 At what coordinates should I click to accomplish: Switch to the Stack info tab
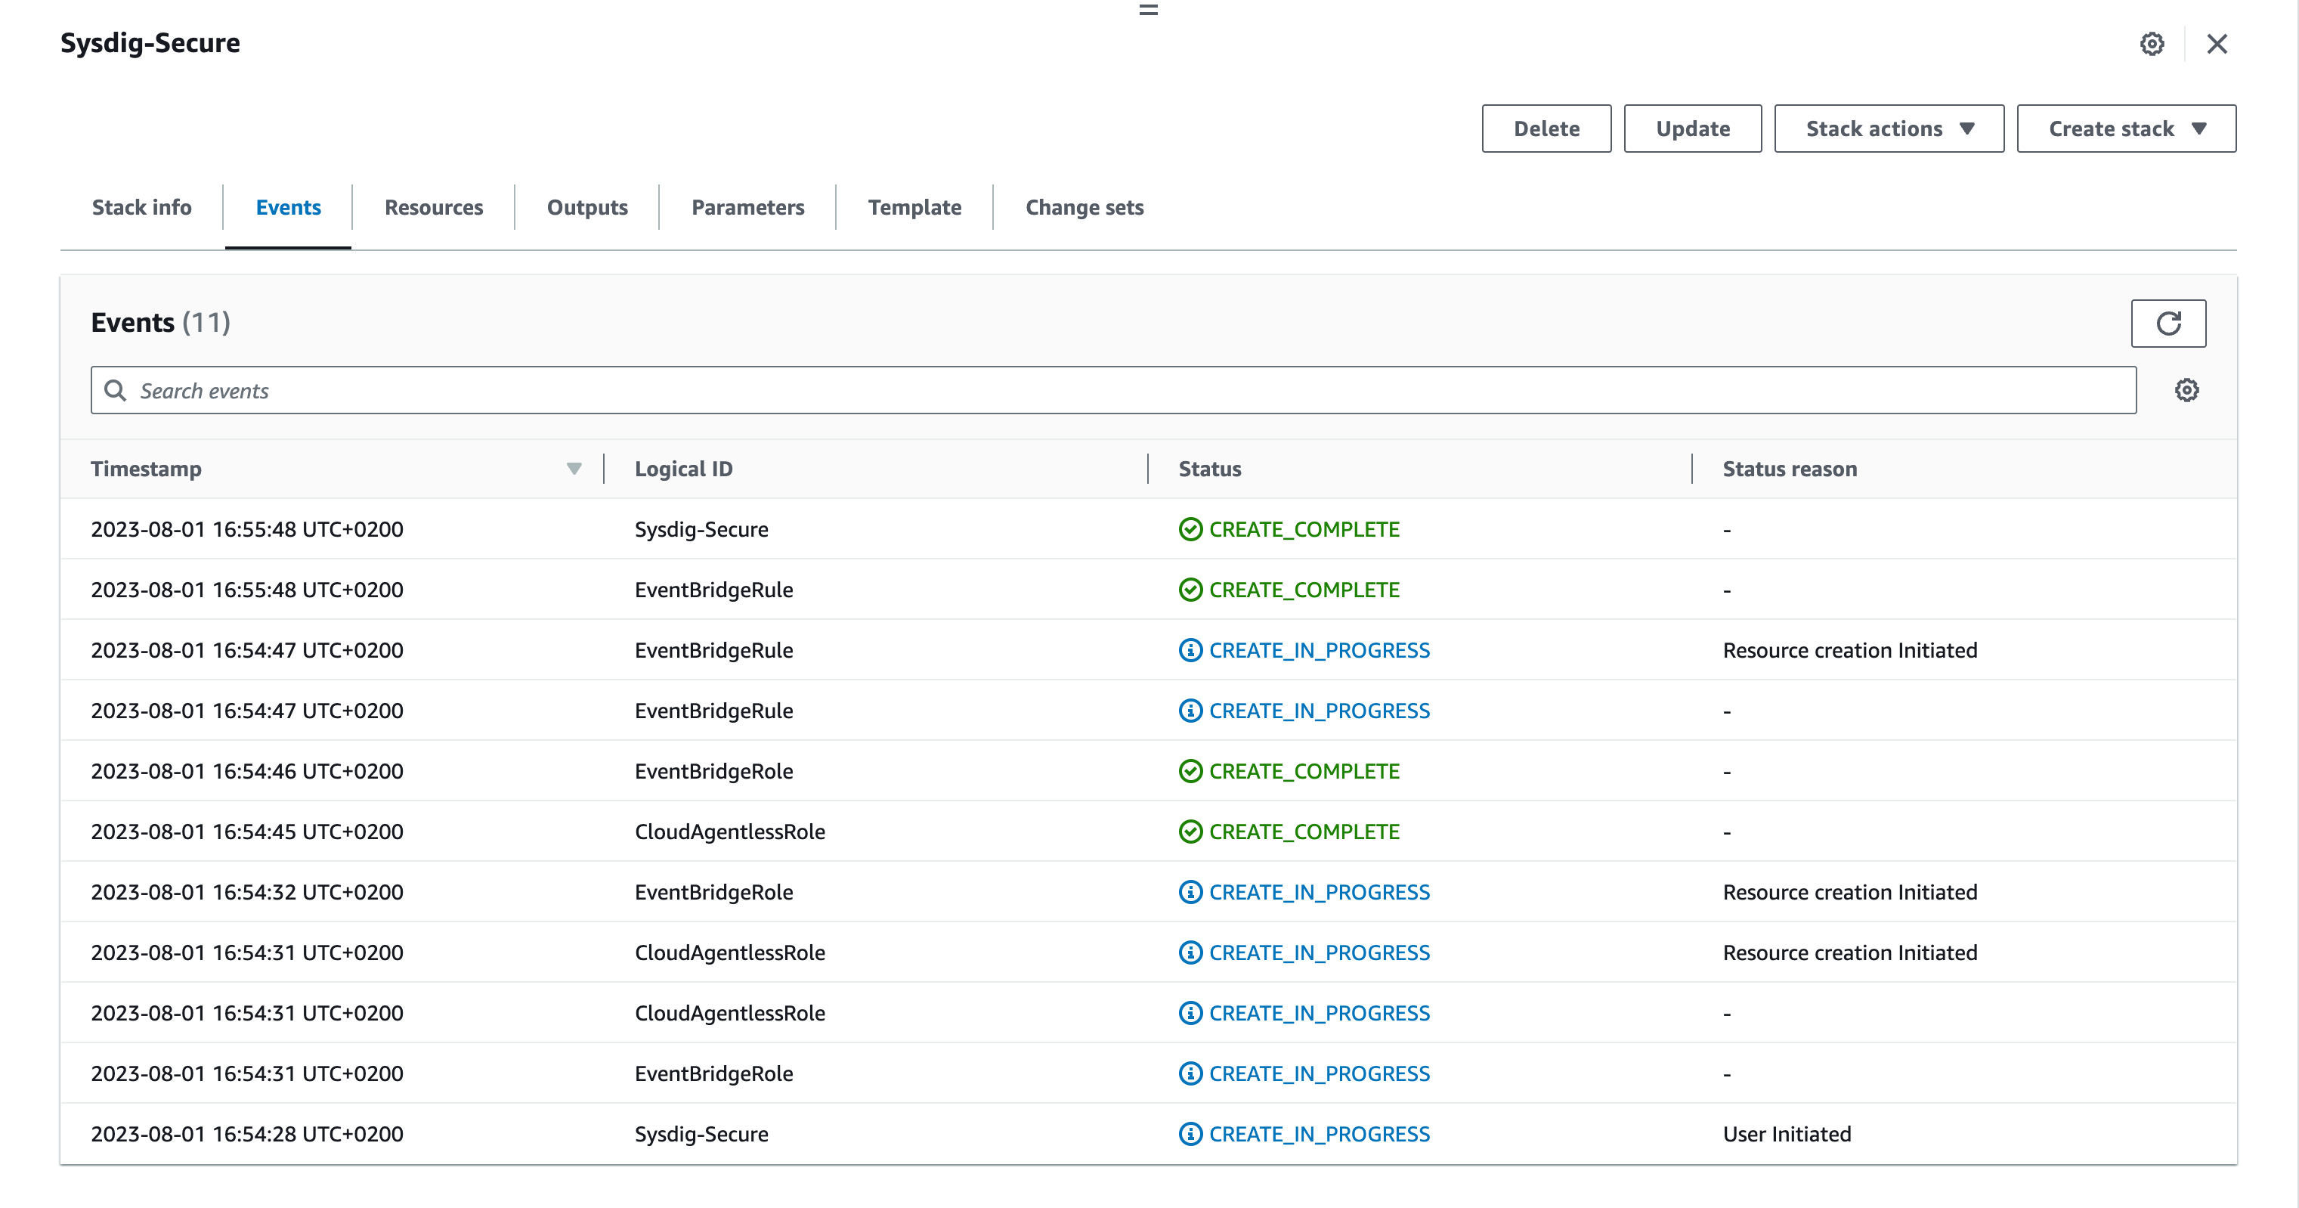(142, 207)
